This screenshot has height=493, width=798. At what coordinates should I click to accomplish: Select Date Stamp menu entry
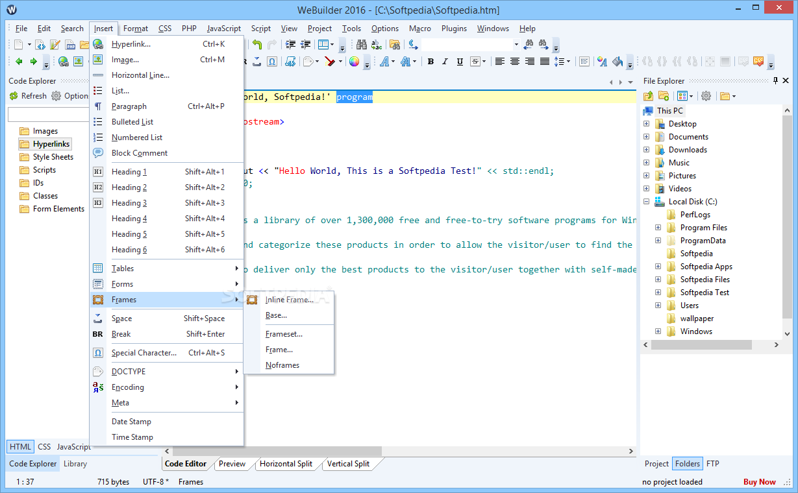[167, 422]
